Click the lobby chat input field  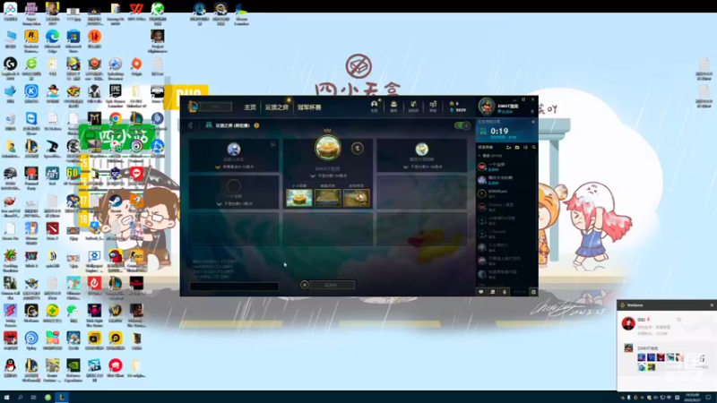234,287
